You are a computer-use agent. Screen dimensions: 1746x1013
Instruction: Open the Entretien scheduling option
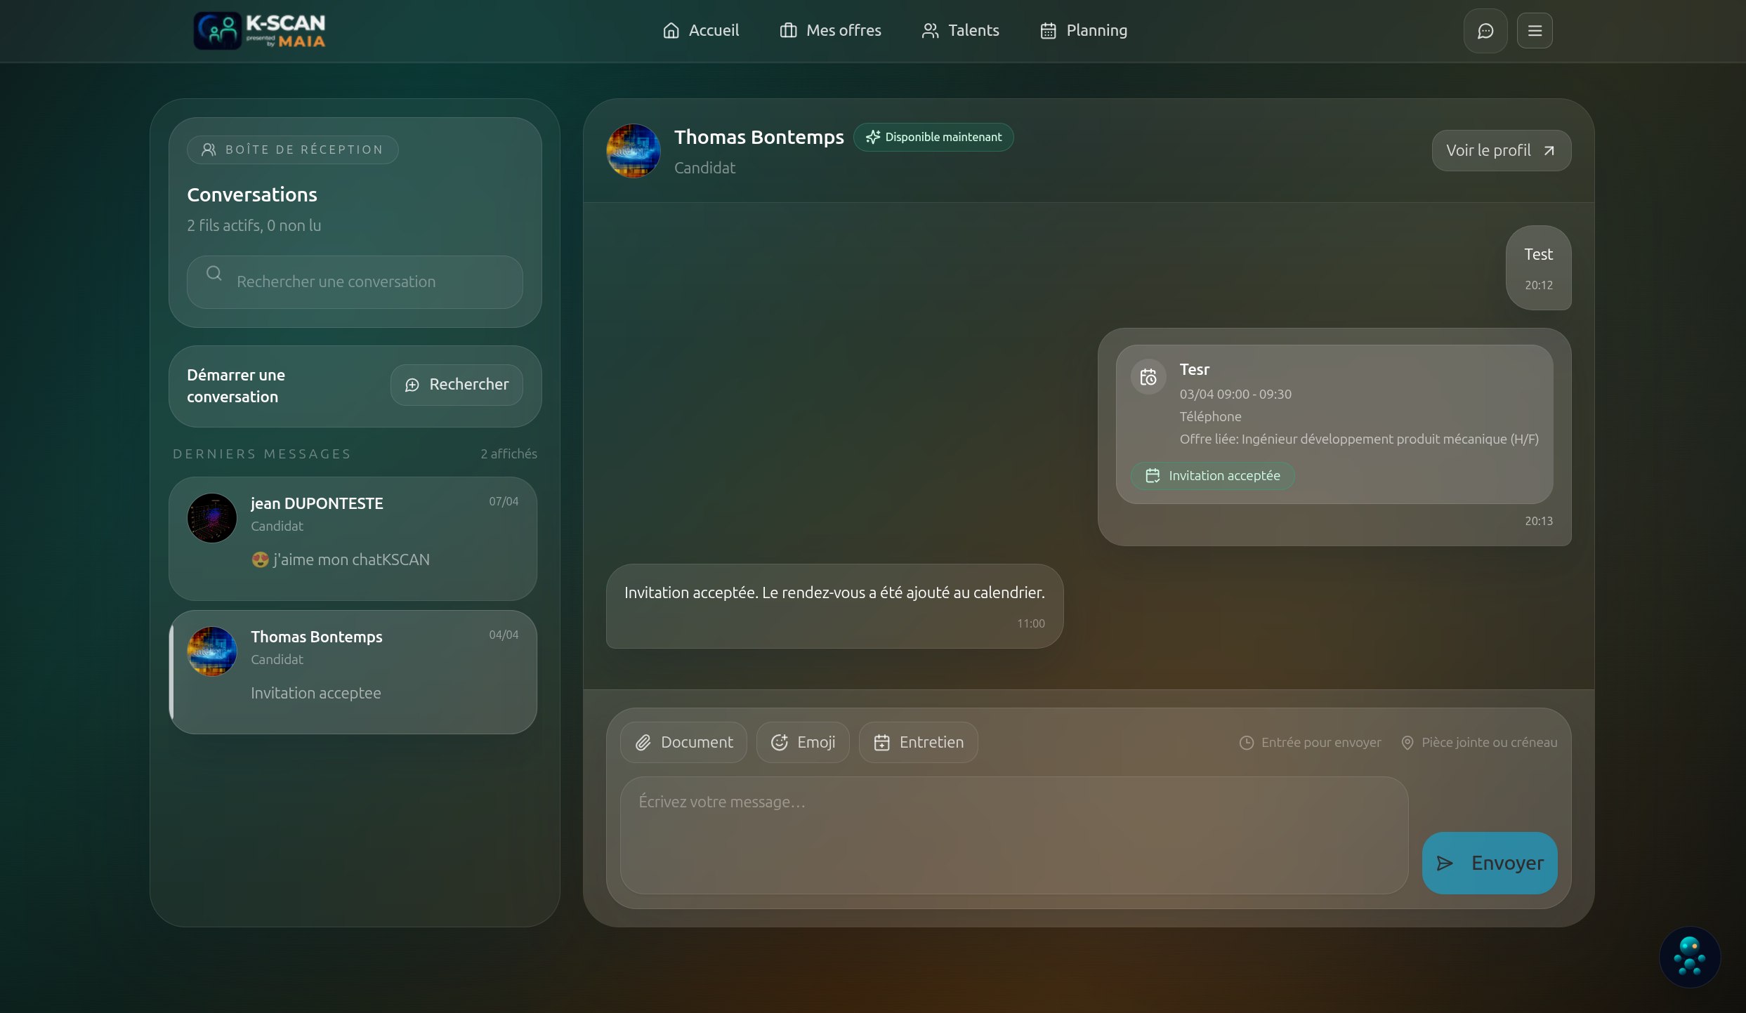[918, 742]
